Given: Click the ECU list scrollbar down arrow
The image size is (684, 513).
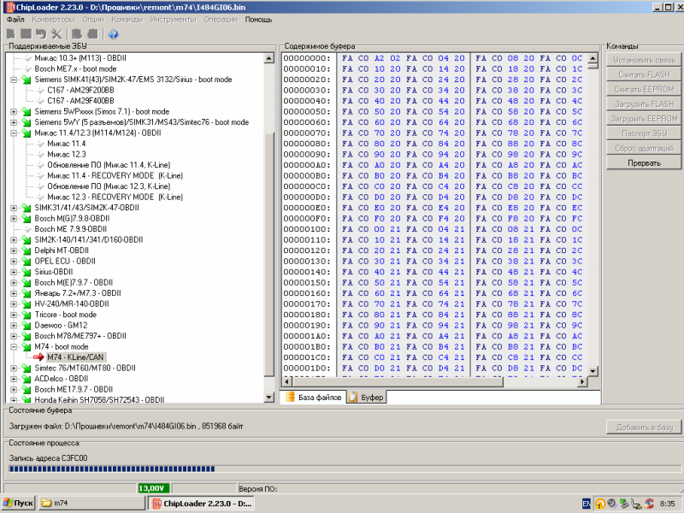Looking at the screenshot, I should pos(270,398).
